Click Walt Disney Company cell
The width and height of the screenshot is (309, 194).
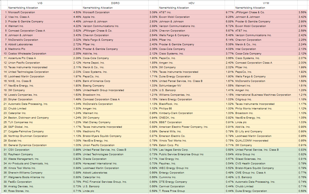click(115, 122)
